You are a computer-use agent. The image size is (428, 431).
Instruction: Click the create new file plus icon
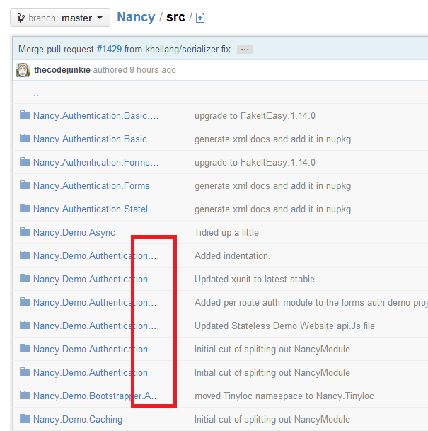tap(200, 18)
